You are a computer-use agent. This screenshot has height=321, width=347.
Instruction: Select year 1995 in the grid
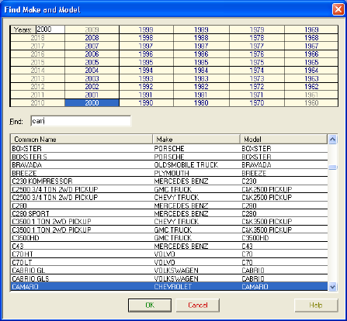pos(146,62)
